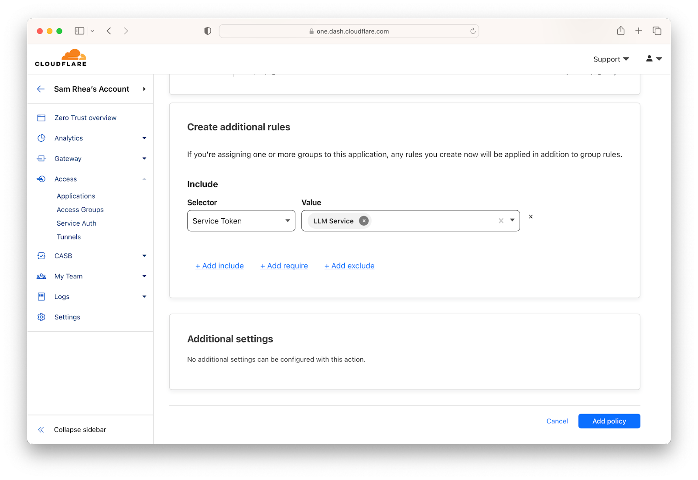The image size is (698, 480).
Task: Click the Add include link
Action: [x=219, y=265]
